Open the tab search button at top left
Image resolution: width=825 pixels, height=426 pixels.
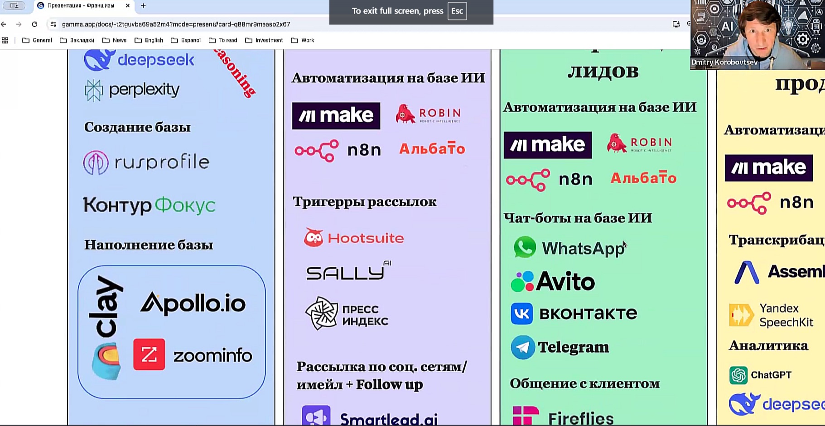click(x=14, y=6)
